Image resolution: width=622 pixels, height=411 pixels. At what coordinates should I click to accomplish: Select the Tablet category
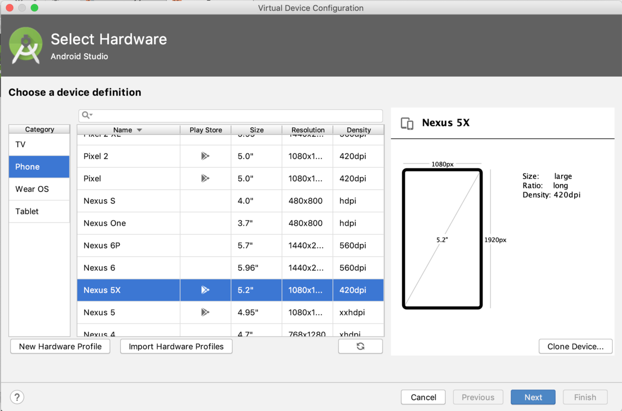coord(39,211)
